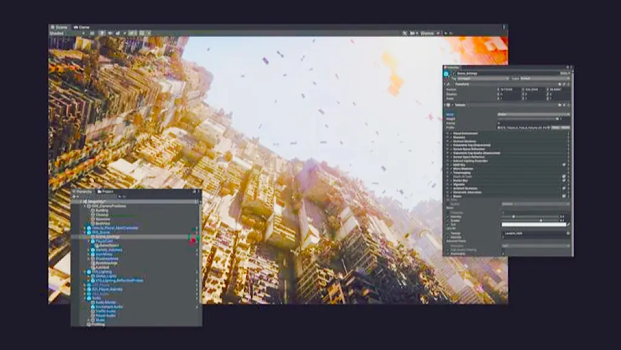
Task: Open the Shaded draw mode dropdown
Action: point(67,33)
